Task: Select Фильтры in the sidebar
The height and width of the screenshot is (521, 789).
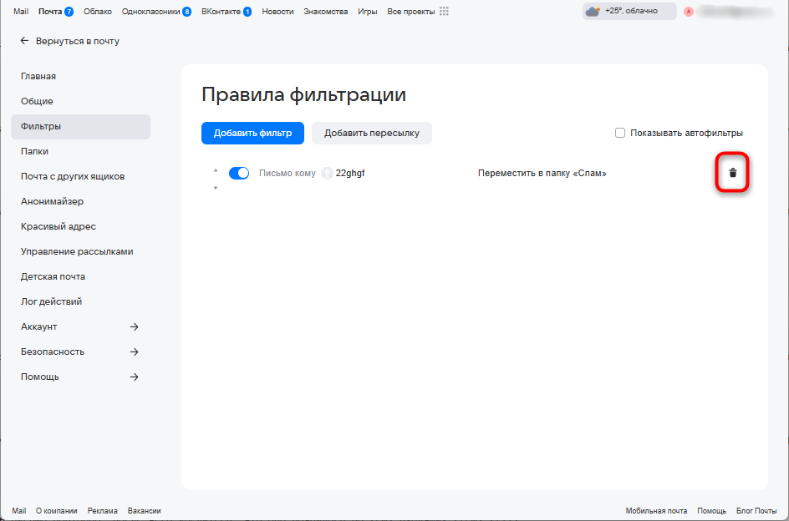Action: click(80, 127)
